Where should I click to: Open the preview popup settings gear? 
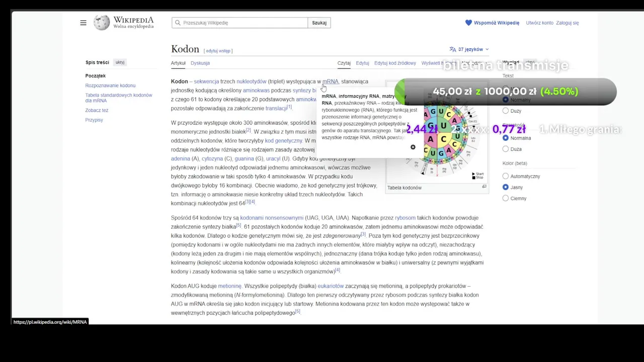(413, 147)
